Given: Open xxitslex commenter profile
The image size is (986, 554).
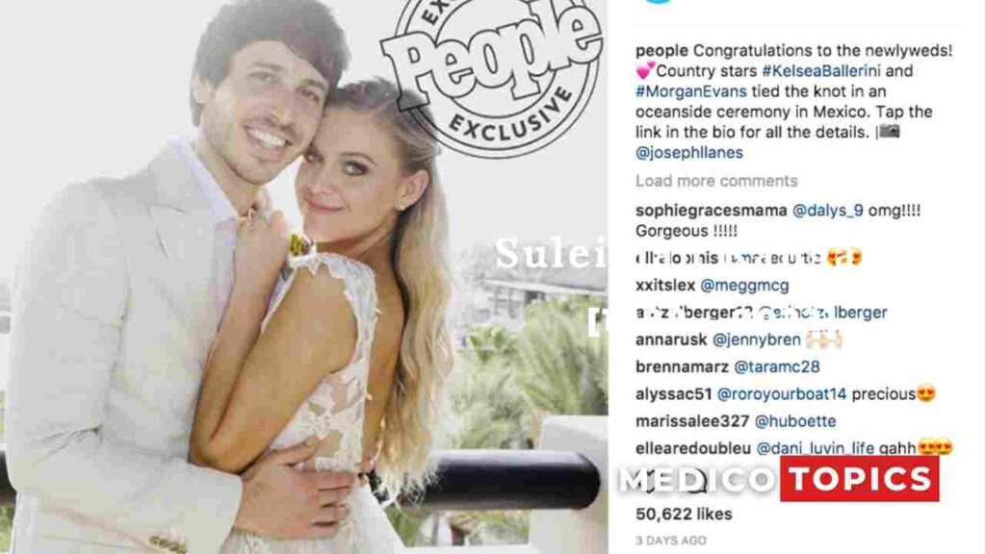Looking at the screenshot, I should pos(665,285).
